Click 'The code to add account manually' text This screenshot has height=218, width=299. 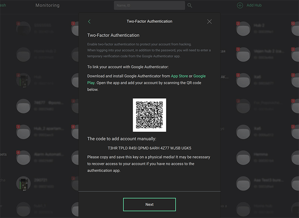point(122,139)
